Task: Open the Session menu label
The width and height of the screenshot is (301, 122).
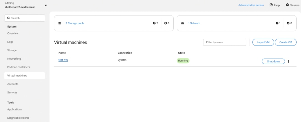Action: pyautogui.click(x=295, y=5)
